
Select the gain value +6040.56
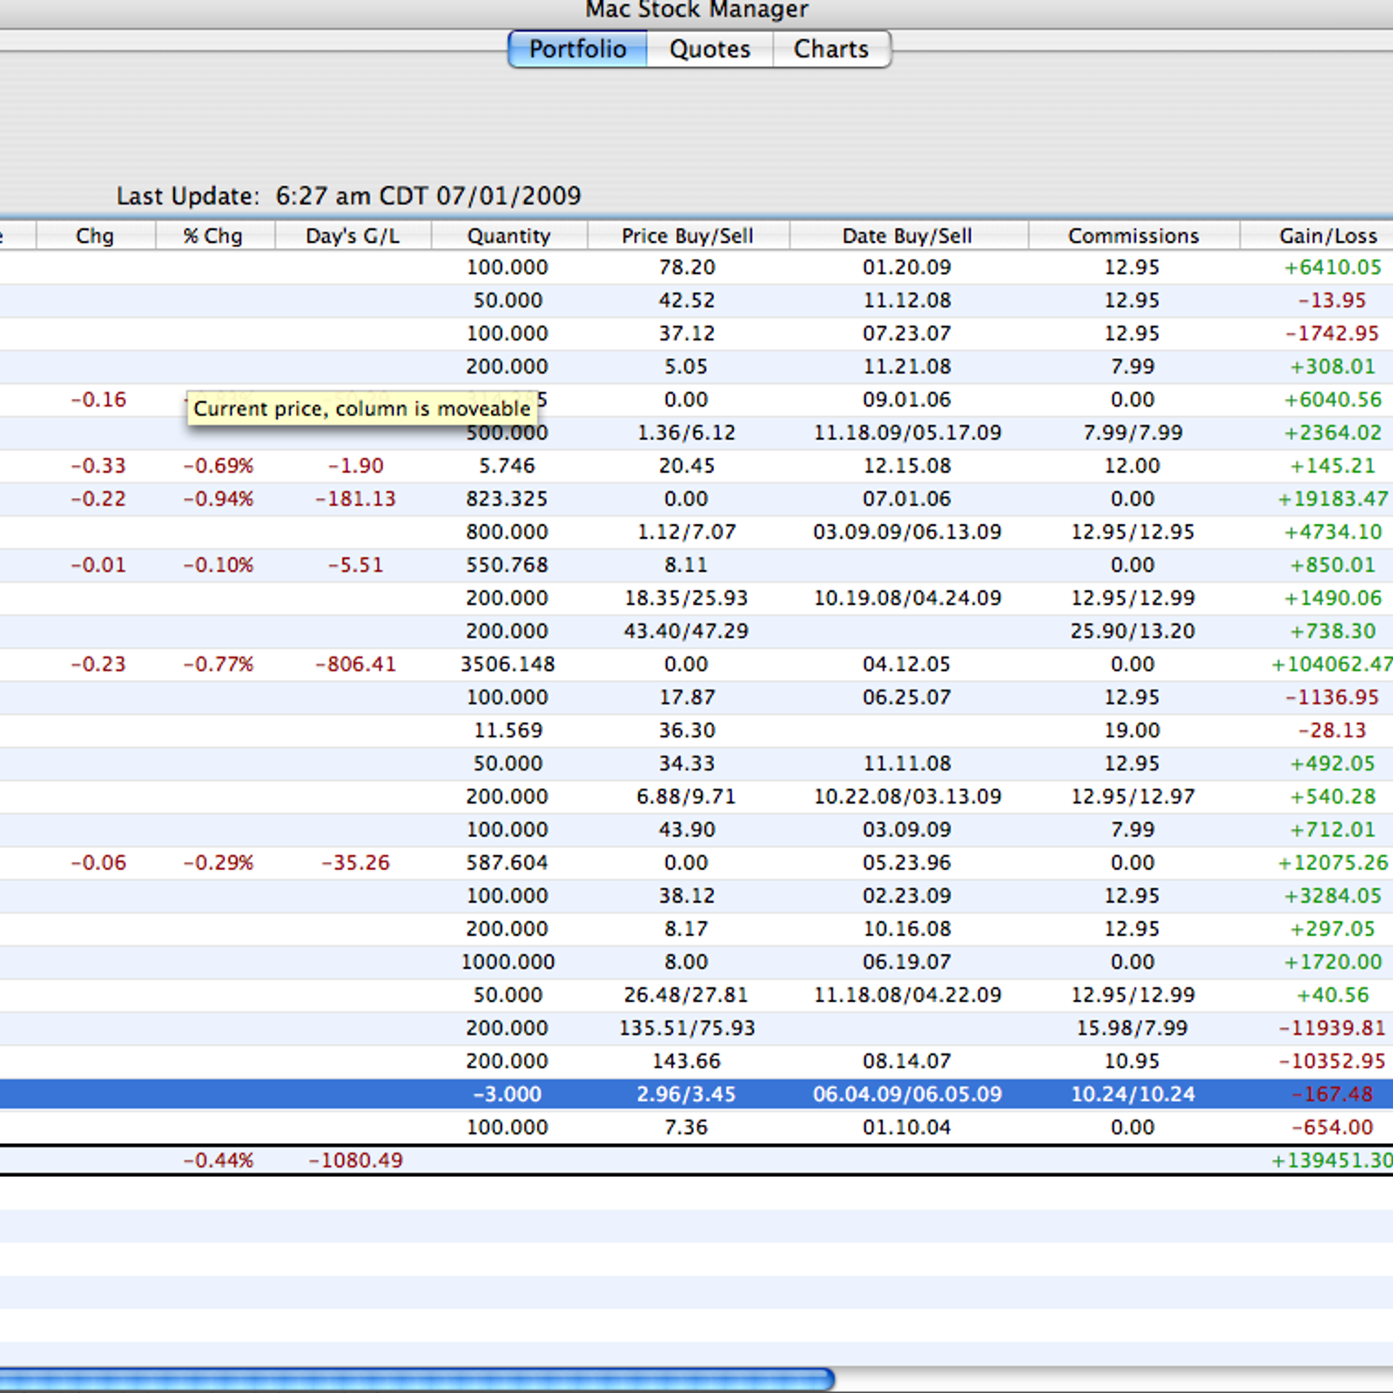(x=1333, y=400)
